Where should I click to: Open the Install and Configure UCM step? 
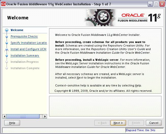28,49
